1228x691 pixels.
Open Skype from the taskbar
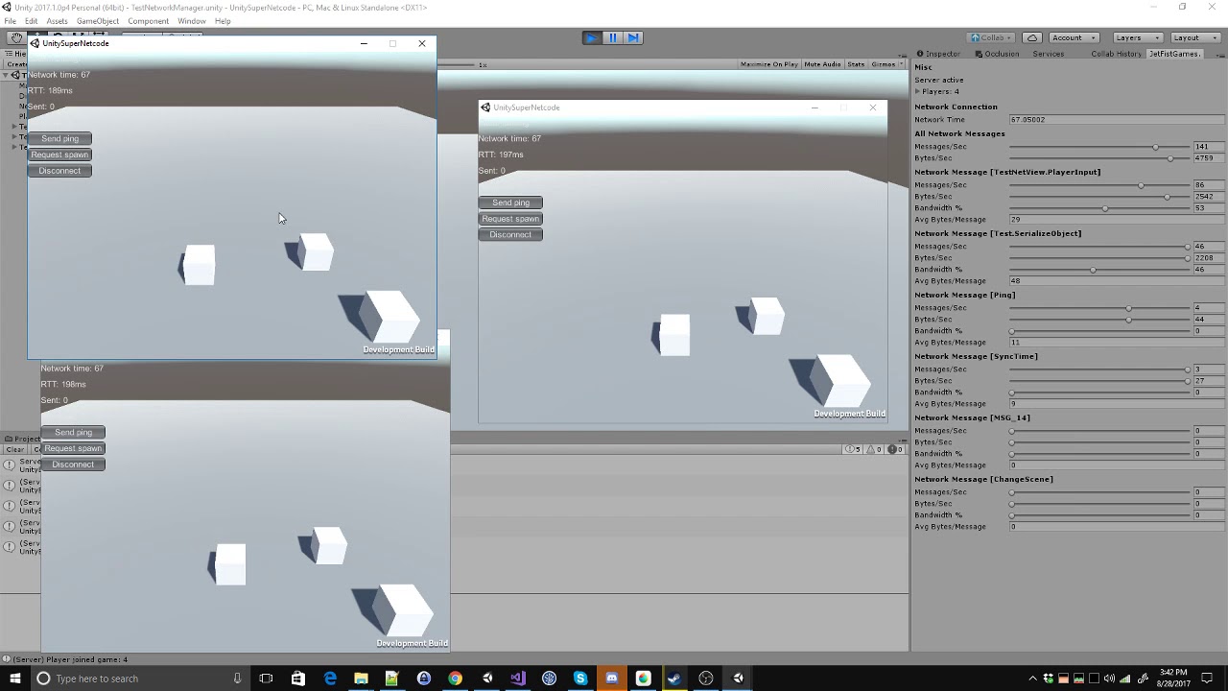click(580, 679)
